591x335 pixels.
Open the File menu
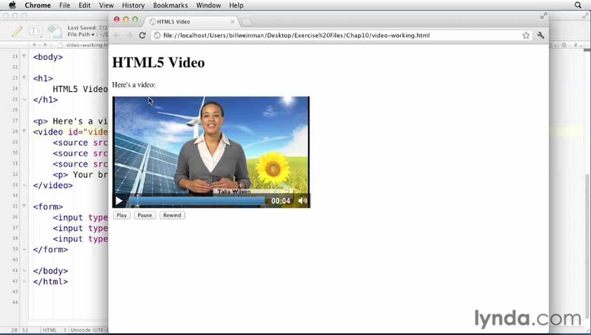[x=65, y=5]
